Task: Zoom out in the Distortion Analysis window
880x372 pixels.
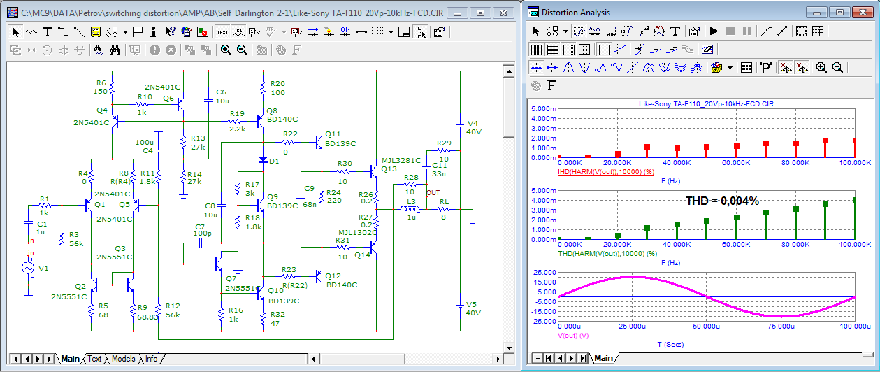Action: tap(837, 68)
